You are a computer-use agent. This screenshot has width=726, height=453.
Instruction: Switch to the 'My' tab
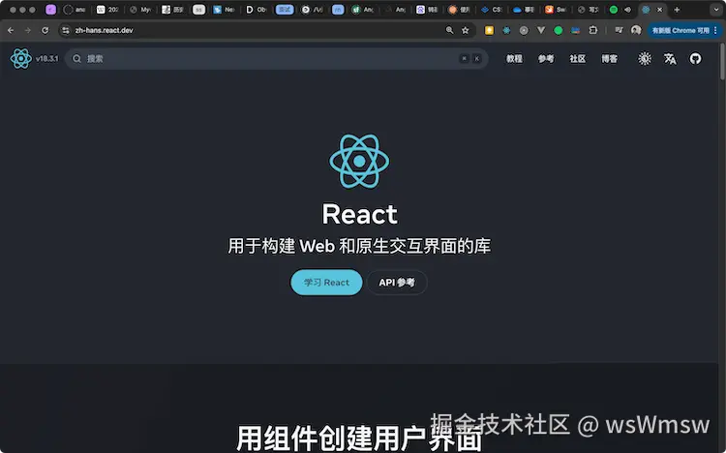[140, 10]
